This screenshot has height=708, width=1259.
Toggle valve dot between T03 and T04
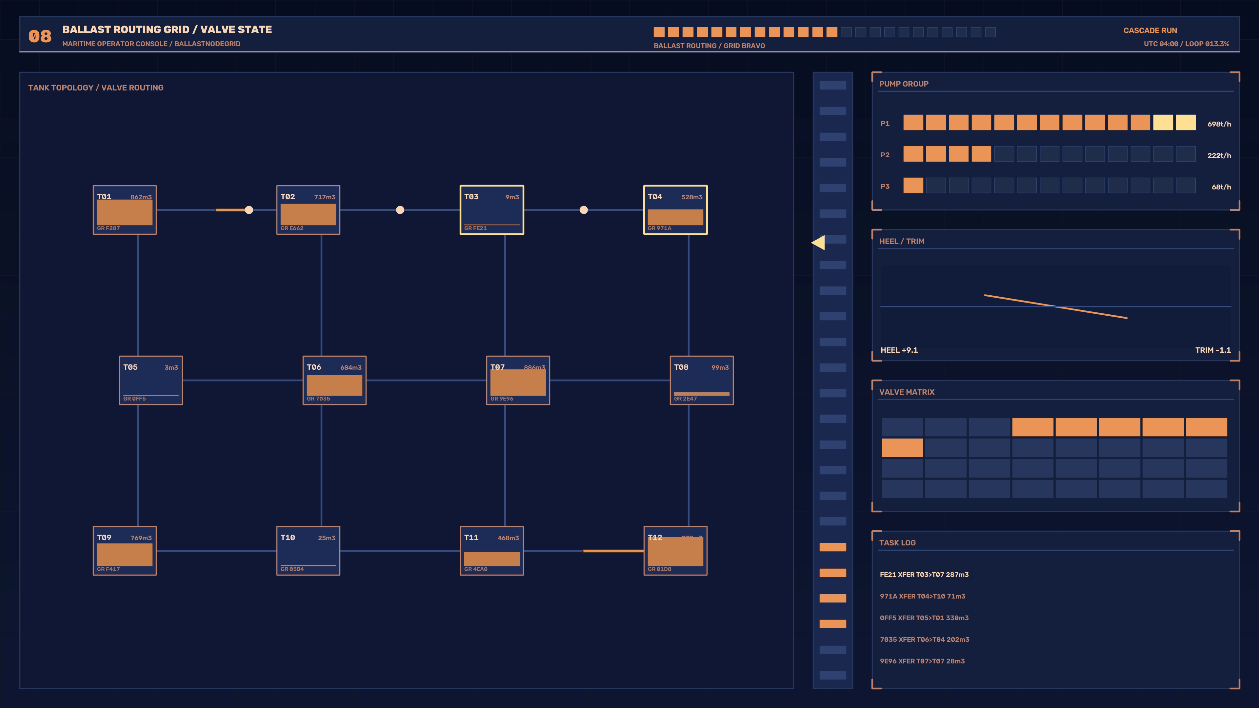click(584, 210)
